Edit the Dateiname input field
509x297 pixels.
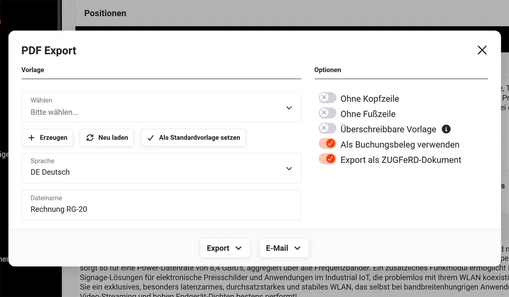161,205
